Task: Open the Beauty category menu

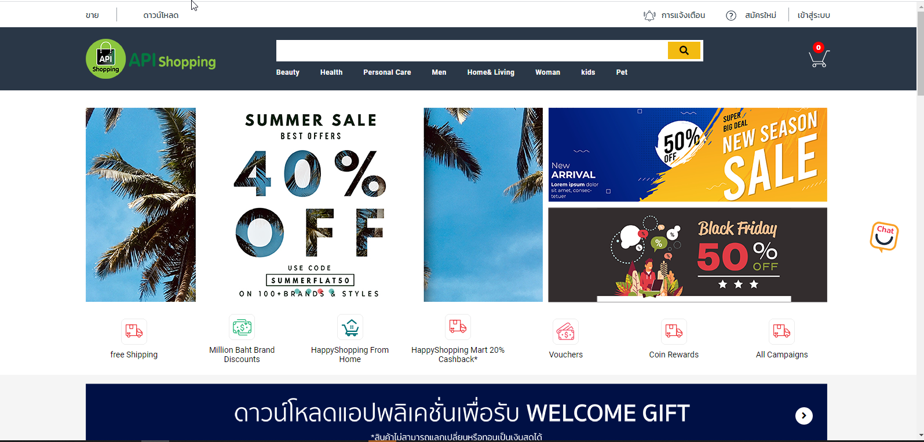Action: pyautogui.click(x=288, y=72)
